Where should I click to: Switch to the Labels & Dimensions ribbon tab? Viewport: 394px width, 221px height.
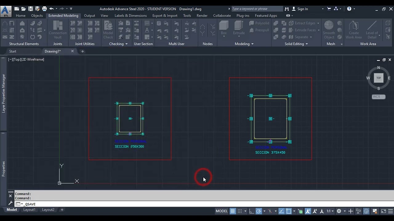pos(131,16)
